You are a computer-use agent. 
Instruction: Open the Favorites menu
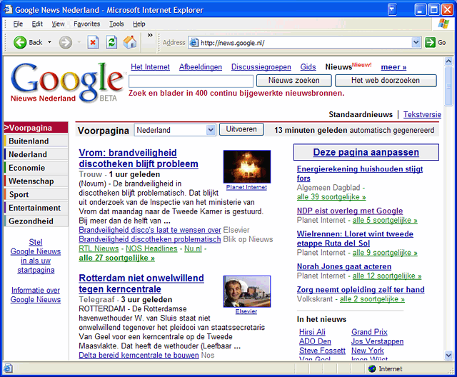[x=86, y=24]
